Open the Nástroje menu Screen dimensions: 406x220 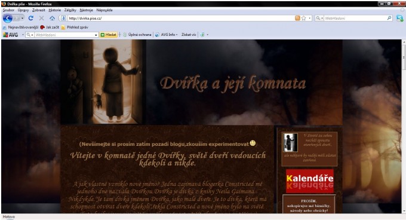coord(86,10)
